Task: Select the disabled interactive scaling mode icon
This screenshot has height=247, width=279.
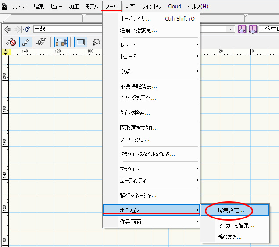Action: (11, 43)
